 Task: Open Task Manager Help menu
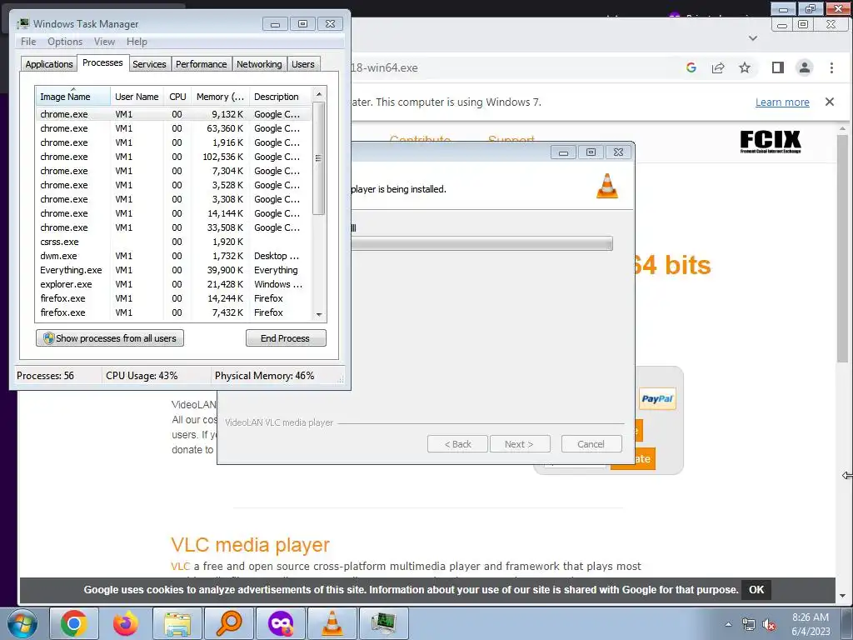click(x=137, y=42)
